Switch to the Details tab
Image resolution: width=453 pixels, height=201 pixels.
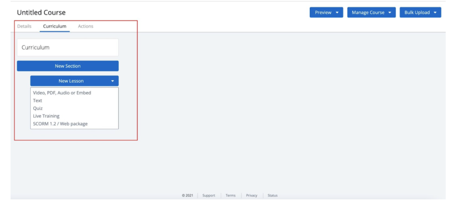point(24,26)
